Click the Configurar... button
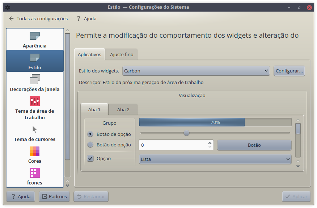Viewport: 317px width, 208px height. [289, 71]
